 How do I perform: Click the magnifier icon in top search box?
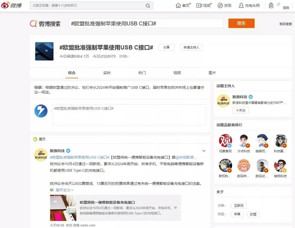tap(148, 6)
